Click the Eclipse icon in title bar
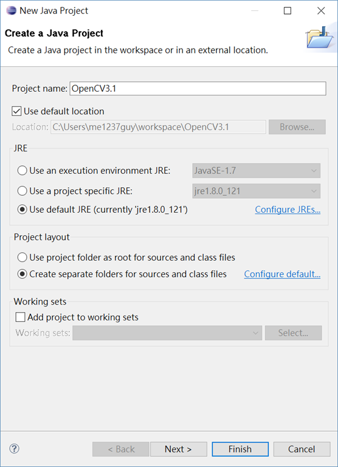Viewport: 338px width, 467px height. (x=11, y=11)
